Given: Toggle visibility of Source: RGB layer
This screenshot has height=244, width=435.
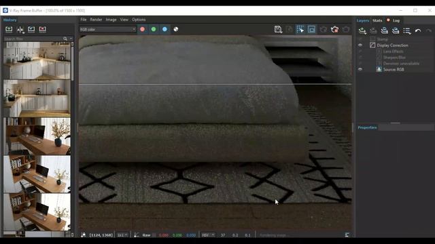Looking at the screenshot, I should pos(360,69).
